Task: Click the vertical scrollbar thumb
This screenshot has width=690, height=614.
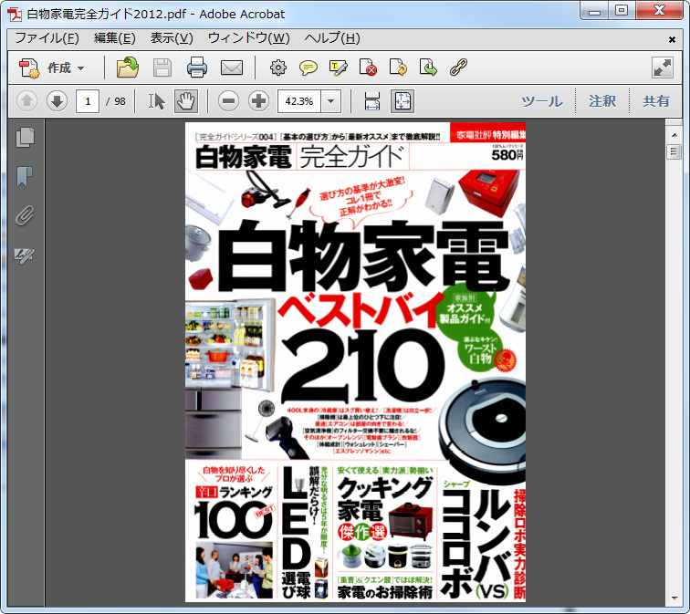Action: (674, 151)
